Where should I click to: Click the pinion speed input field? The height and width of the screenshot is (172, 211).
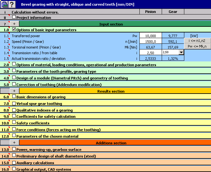coord(150,41)
